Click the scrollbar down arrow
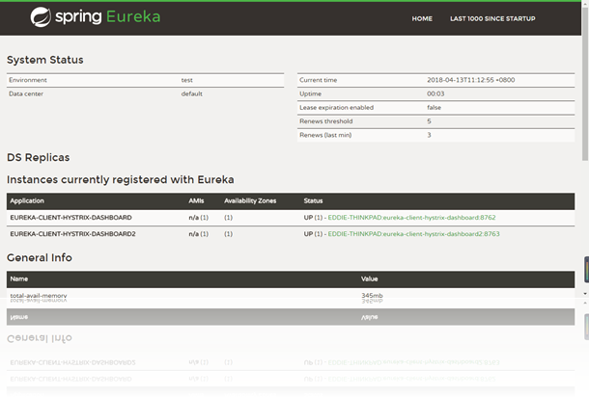Viewport: 589px width, 397px height. pos(585,294)
